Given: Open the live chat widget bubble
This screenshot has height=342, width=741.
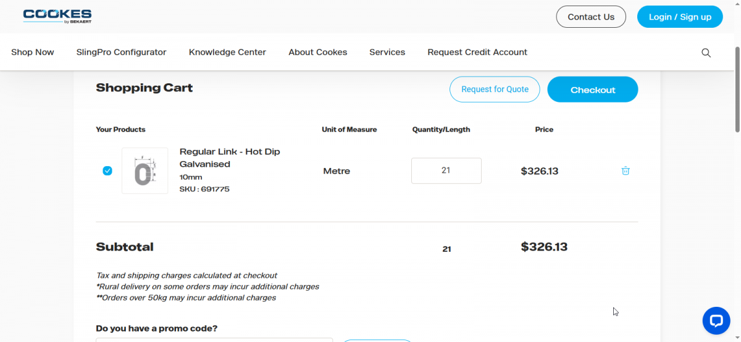Looking at the screenshot, I should 716,320.
